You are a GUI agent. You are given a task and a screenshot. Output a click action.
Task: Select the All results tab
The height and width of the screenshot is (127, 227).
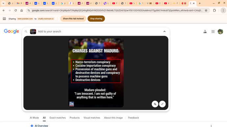pyautogui.click(x=44, y=118)
